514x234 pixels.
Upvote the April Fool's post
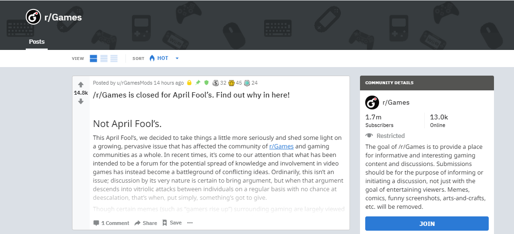coord(81,85)
